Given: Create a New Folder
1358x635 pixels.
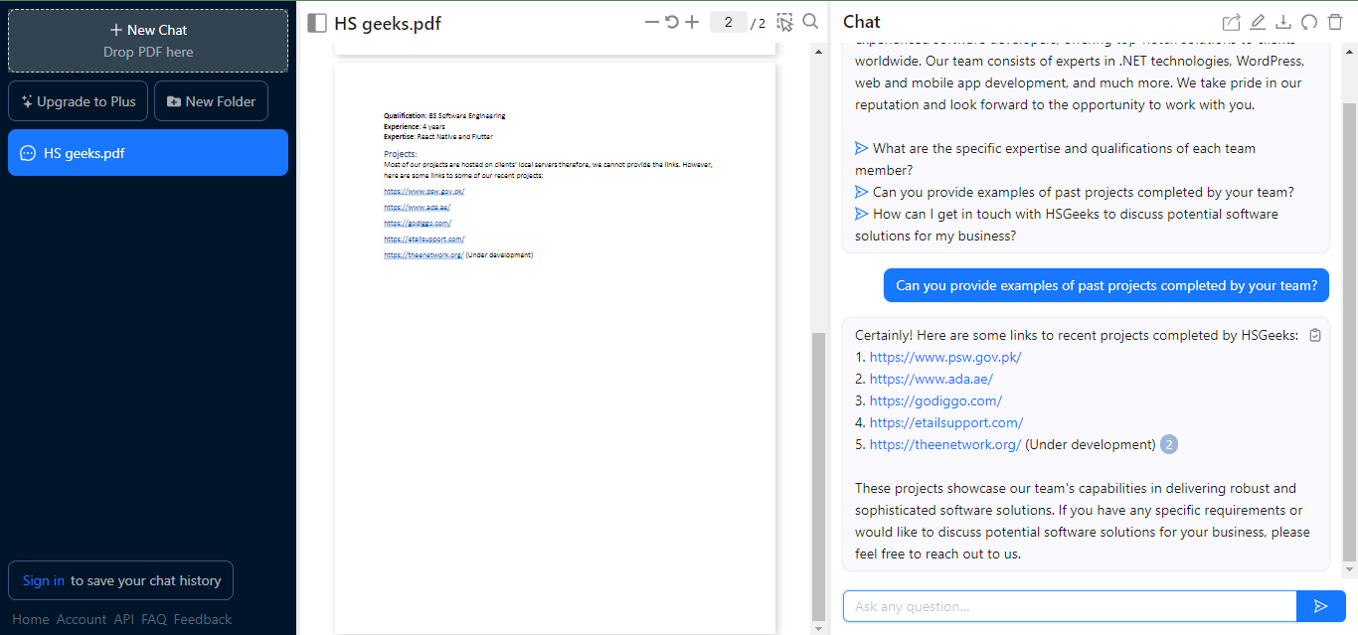Looking at the screenshot, I should (211, 101).
